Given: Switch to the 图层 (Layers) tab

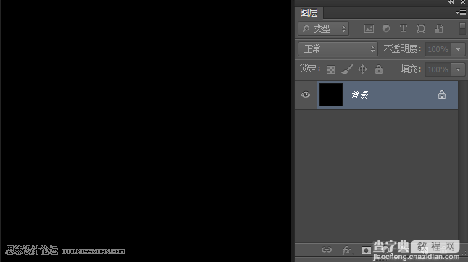Looking at the screenshot, I should (309, 13).
